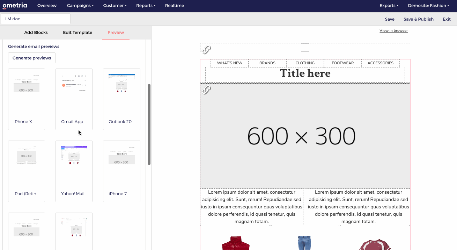This screenshot has height=250, width=457.
Task: Click the blue jeans product image
Action: click(x=304, y=243)
